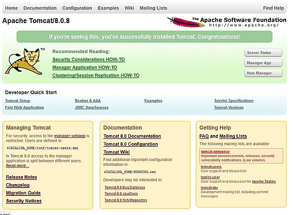Open Security Considerations HOW-TO link

point(88,59)
